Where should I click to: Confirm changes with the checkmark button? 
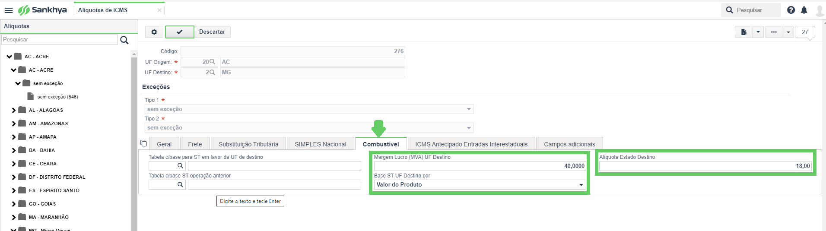coord(180,32)
